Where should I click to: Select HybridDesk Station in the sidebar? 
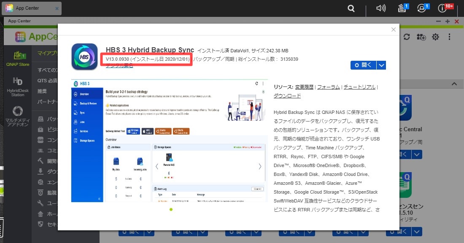[x=18, y=87]
